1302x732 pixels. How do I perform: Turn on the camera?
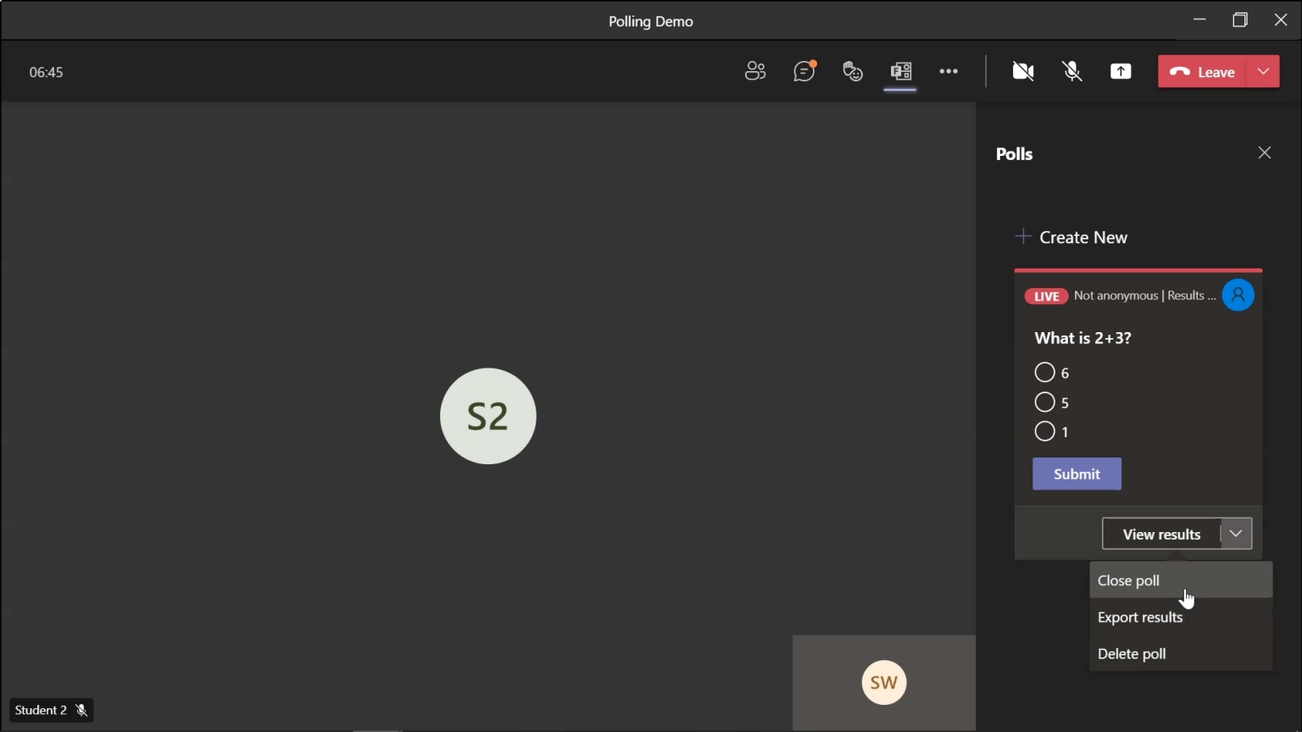click(1023, 72)
